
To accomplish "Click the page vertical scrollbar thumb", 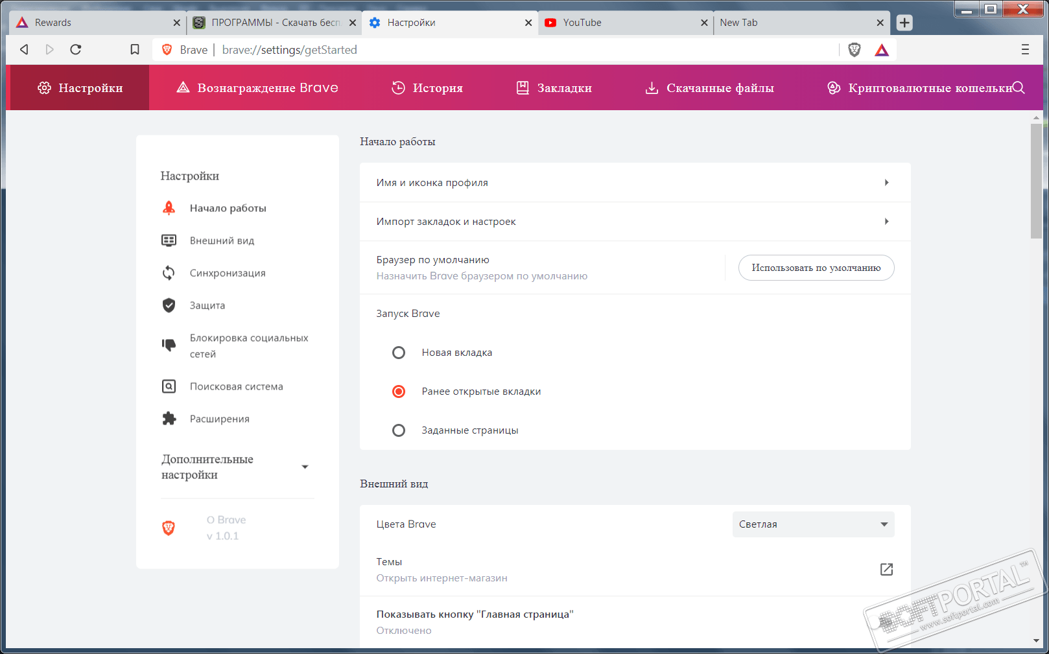I will coord(1036,180).
